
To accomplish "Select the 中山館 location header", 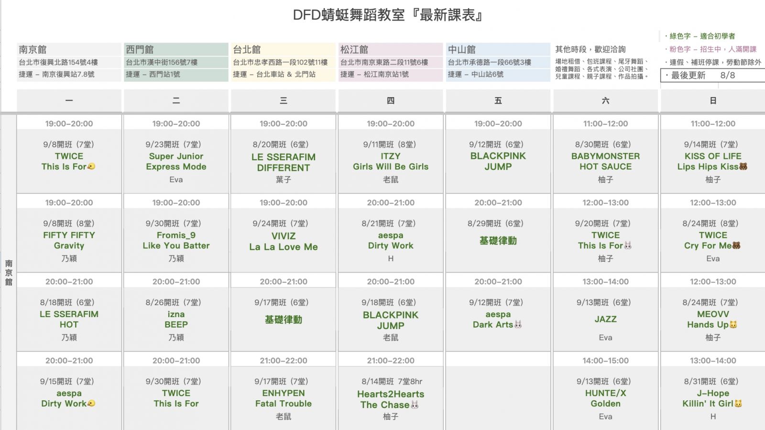I will click(498, 50).
